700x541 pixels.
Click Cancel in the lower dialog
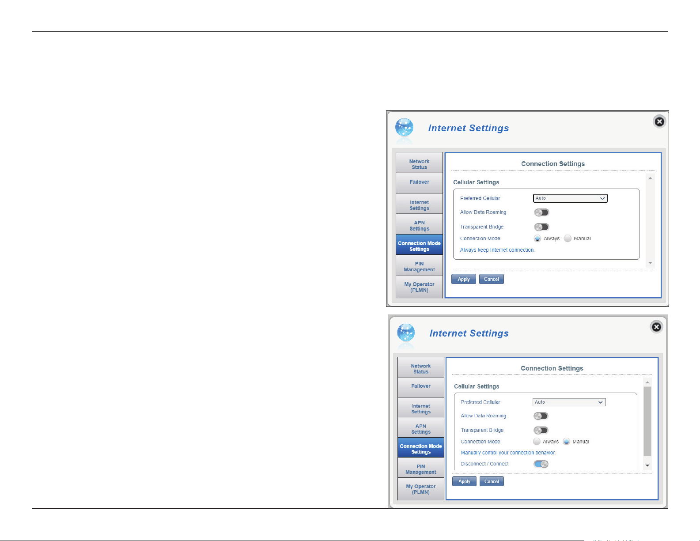point(492,481)
